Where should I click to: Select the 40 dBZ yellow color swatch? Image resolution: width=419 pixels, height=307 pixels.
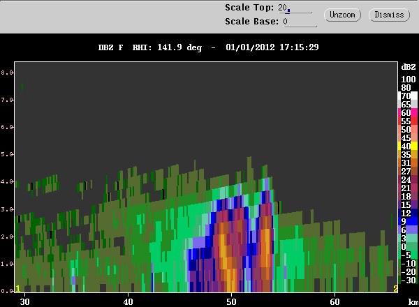pos(414,146)
